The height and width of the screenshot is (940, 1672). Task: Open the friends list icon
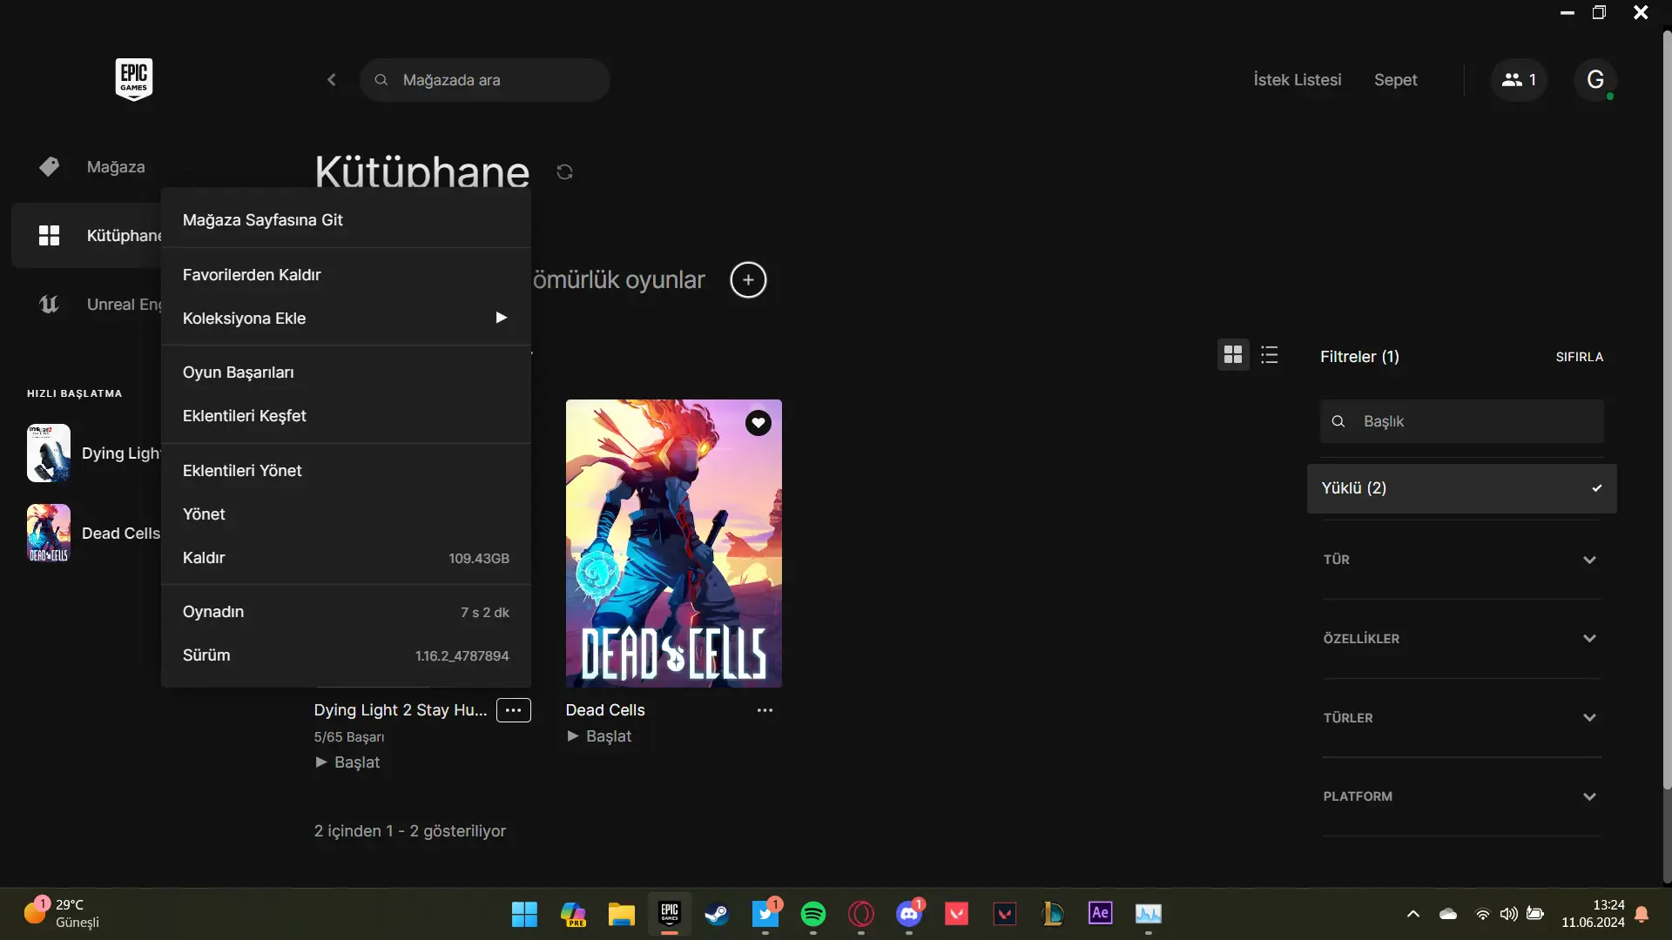pos(1519,80)
